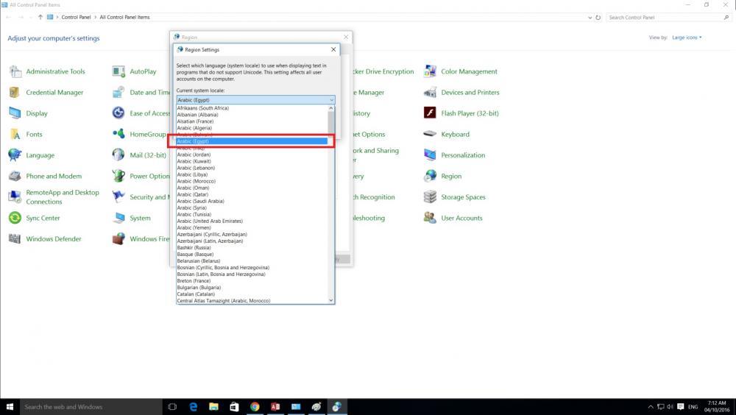Select Arabic (United Arab Emirates) locale
Viewport: 736px width, 415px height.
(x=252, y=221)
